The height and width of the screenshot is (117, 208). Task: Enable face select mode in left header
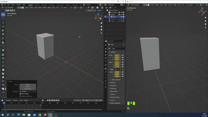(x=23, y=8)
